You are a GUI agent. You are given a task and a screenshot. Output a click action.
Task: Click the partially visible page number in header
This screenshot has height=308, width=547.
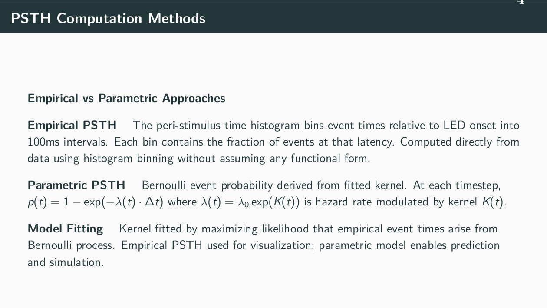coord(521,2)
